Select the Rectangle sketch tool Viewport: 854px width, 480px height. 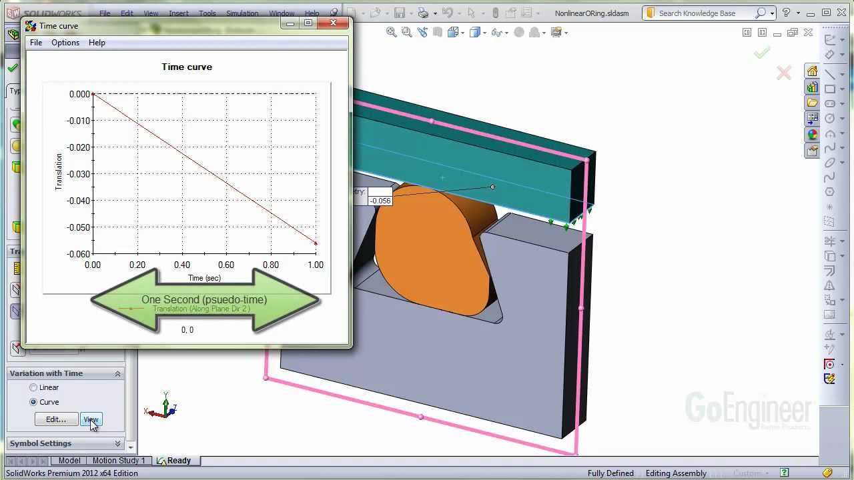point(829,89)
